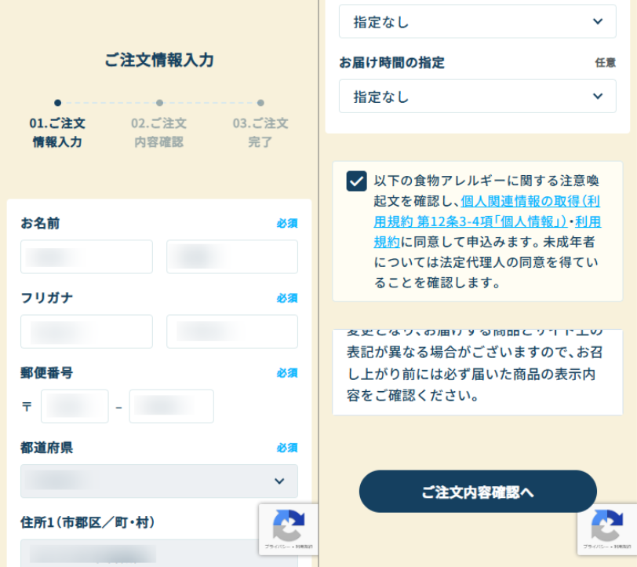The image size is (637, 567).
Task: Click the second フリガナ input field
Action: pos(232,331)
